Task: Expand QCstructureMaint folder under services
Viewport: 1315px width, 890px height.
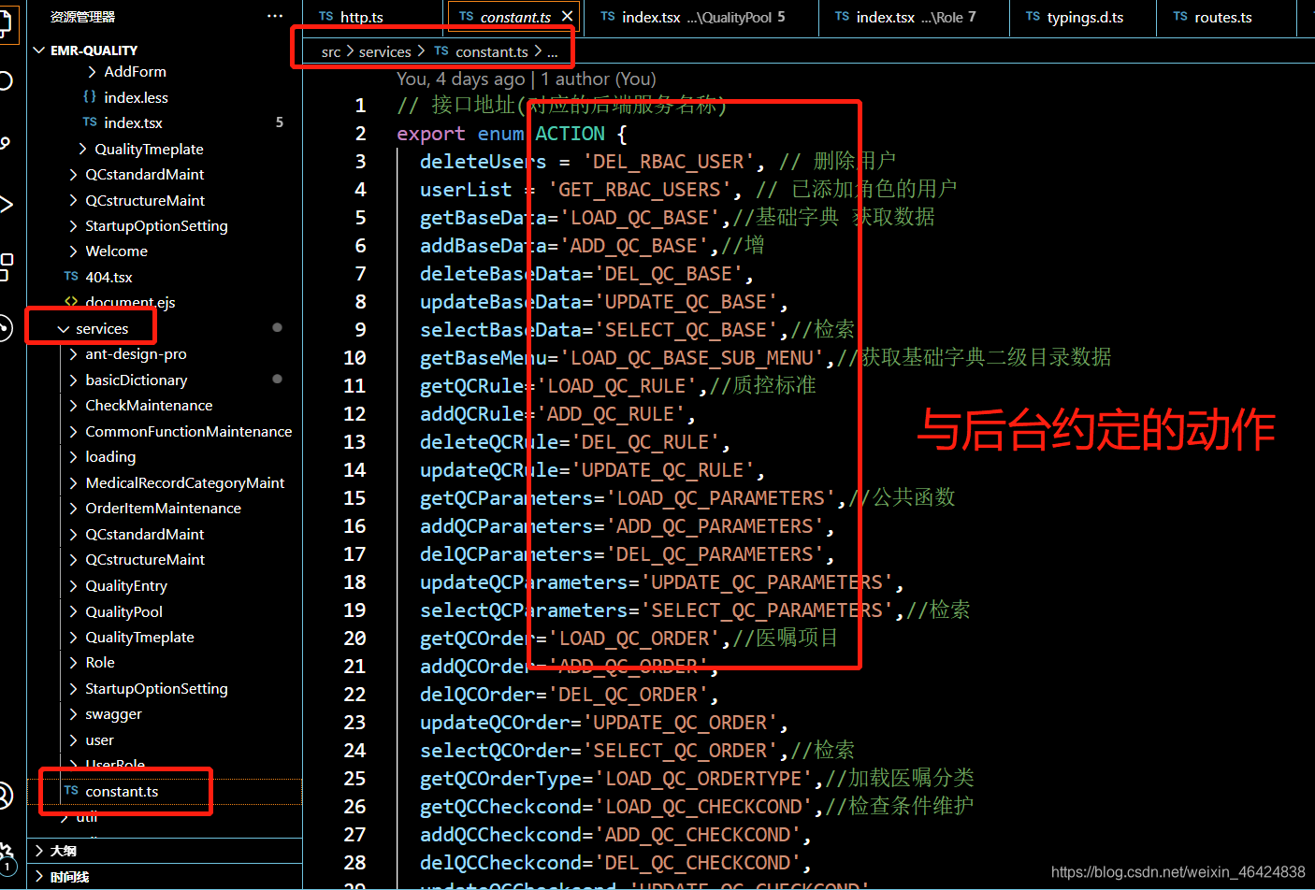Action: click(145, 560)
